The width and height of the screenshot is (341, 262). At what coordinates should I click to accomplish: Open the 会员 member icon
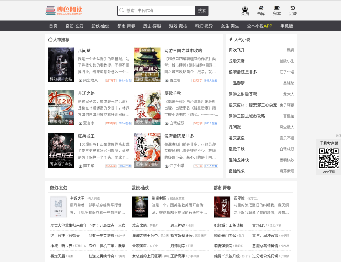tap(245, 11)
